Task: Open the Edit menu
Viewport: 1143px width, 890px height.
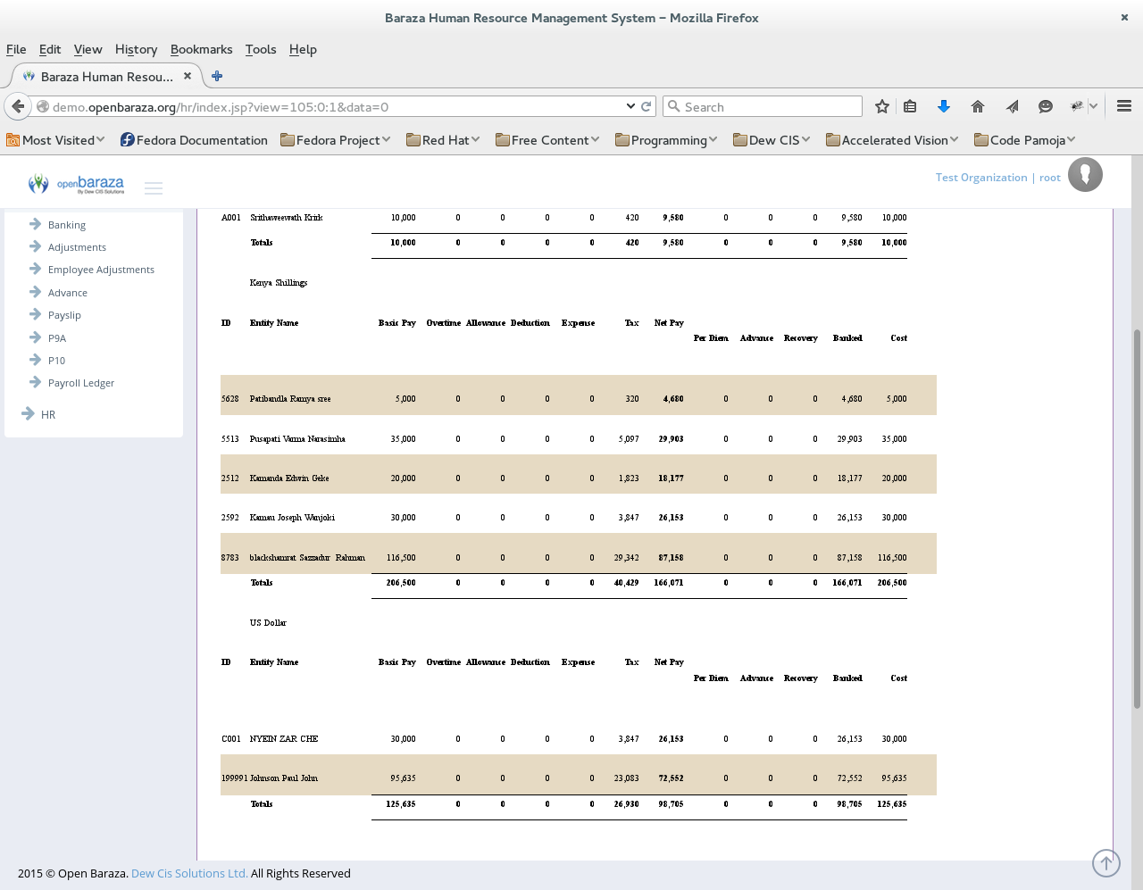Action: point(50,49)
